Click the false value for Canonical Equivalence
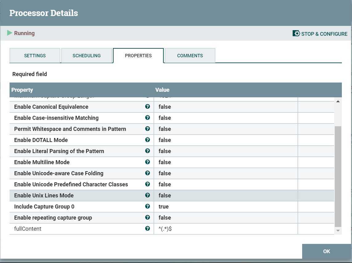Image resolution: width=352 pixels, height=263 pixels. [x=165, y=107]
